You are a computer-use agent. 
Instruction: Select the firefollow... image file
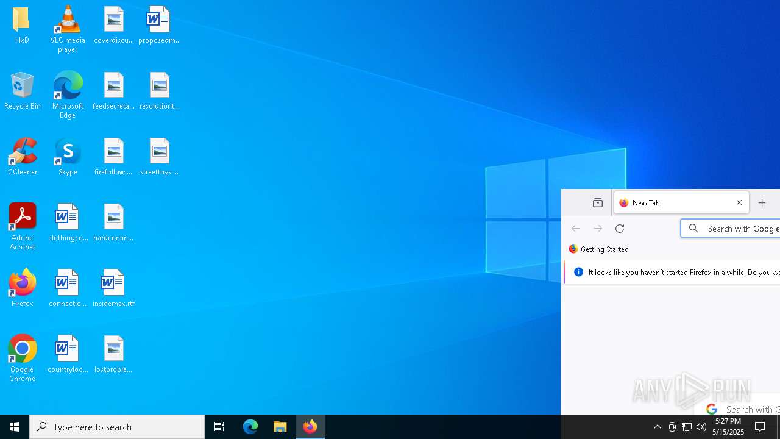(x=113, y=156)
